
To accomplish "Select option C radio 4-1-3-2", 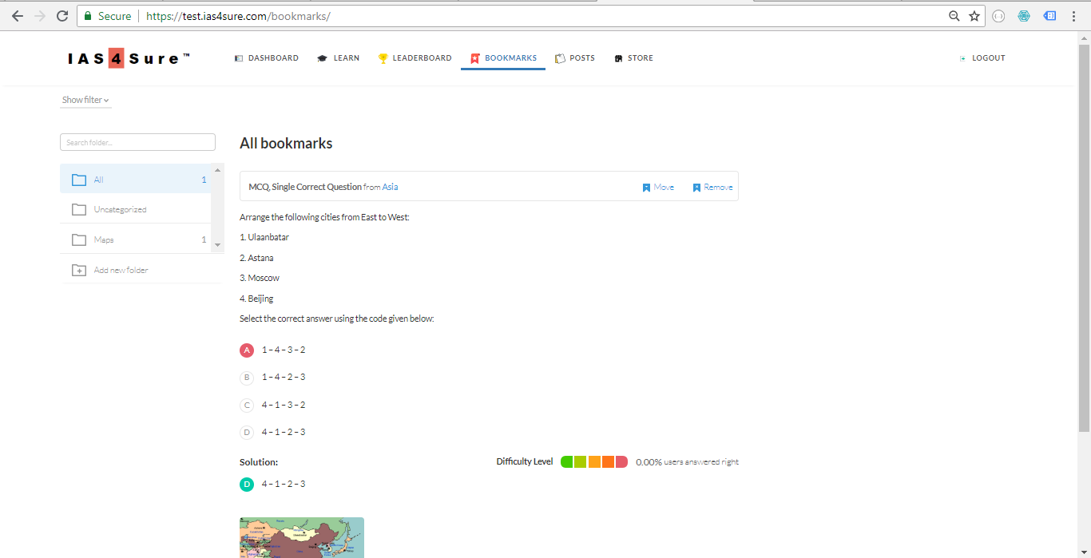I will click(x=247, y=406).
